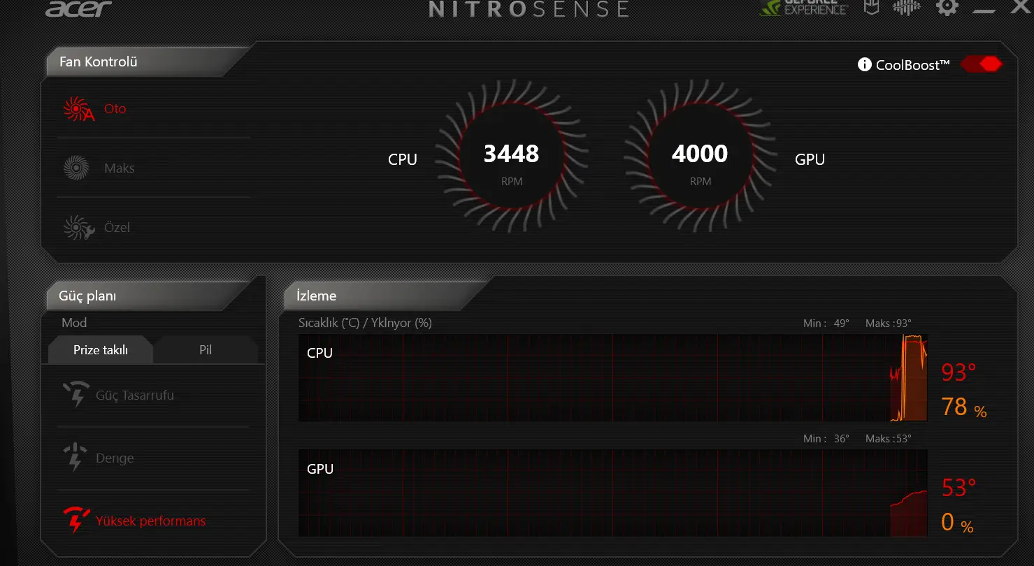
Task: Click the NITROSENSE title text
Action: tap(529, 8)
